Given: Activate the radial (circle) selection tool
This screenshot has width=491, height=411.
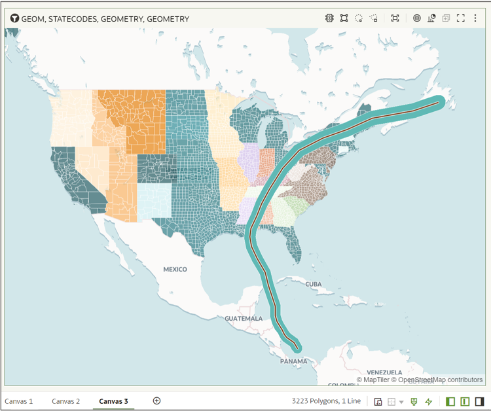Looking at the screenshot, I should click(x=359, y=18).
